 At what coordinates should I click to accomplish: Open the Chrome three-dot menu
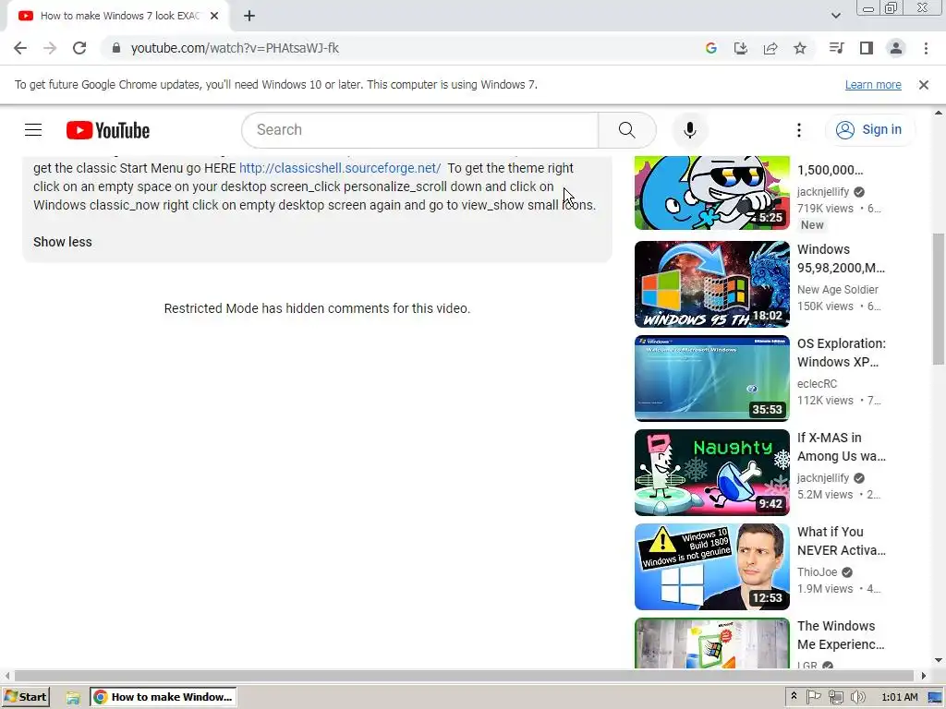tap(926, 48)
